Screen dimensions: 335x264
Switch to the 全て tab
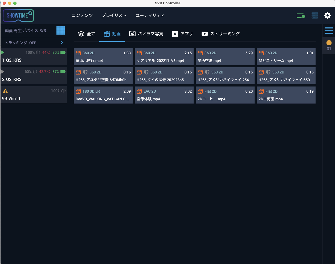tap(86, 34)
